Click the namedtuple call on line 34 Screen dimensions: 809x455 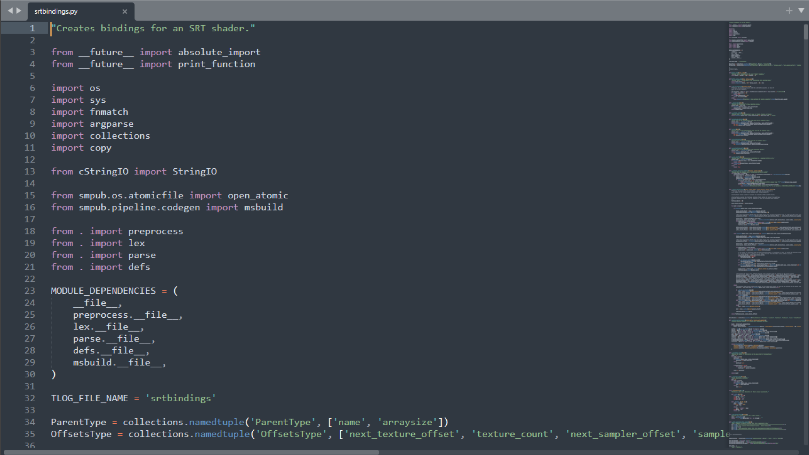click(217, 422)
